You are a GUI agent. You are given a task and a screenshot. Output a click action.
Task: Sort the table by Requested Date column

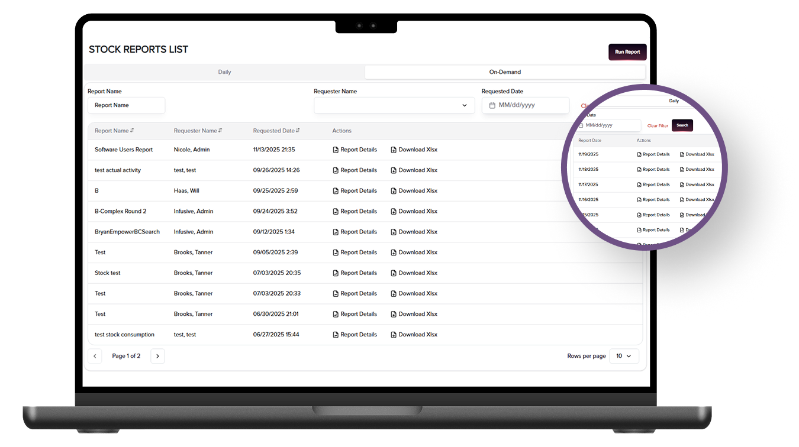pyautogui.click(x=298, y=131)
